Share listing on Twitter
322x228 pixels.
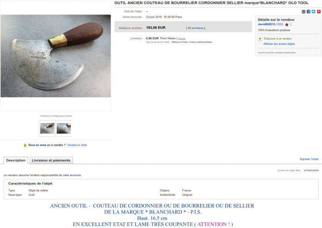pyautogui.click(x=314, y=12)
